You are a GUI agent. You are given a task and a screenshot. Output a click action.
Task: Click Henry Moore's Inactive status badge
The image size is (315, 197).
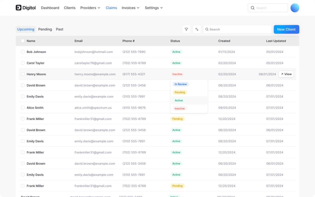[x=177, y=74]
